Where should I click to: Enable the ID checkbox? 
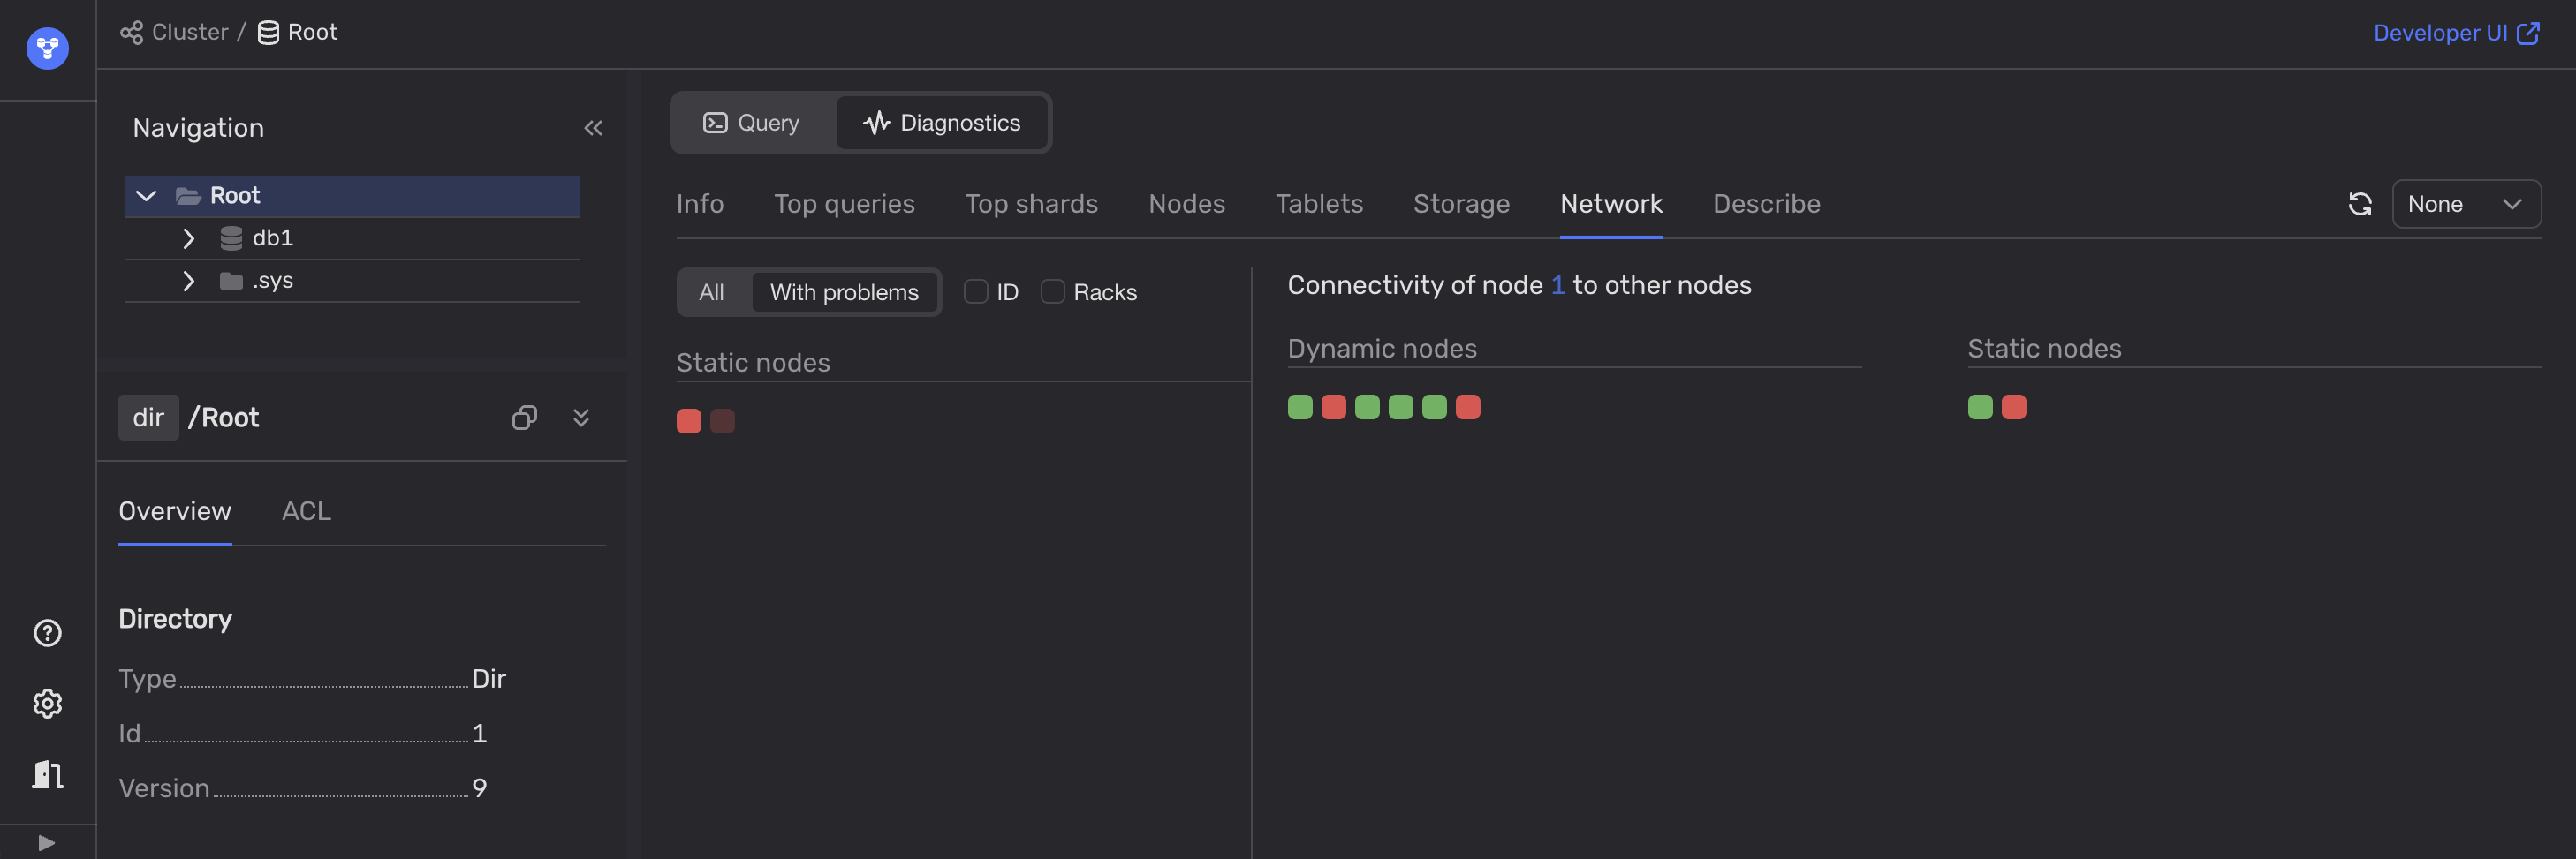pyautogui.click(x=975, y=291)
